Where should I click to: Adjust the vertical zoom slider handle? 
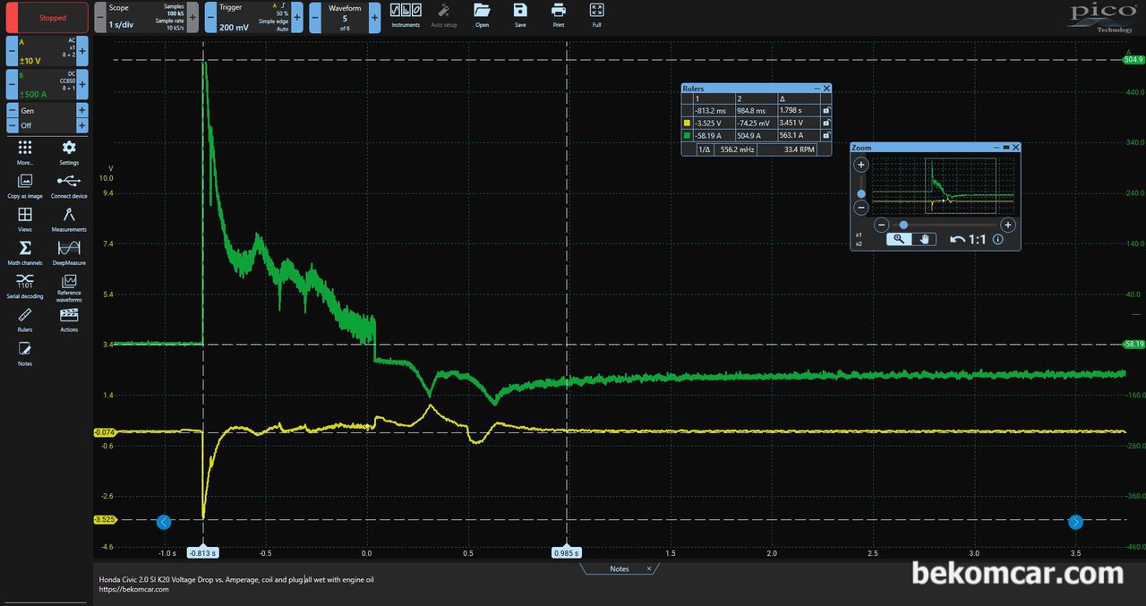point(861,193)
